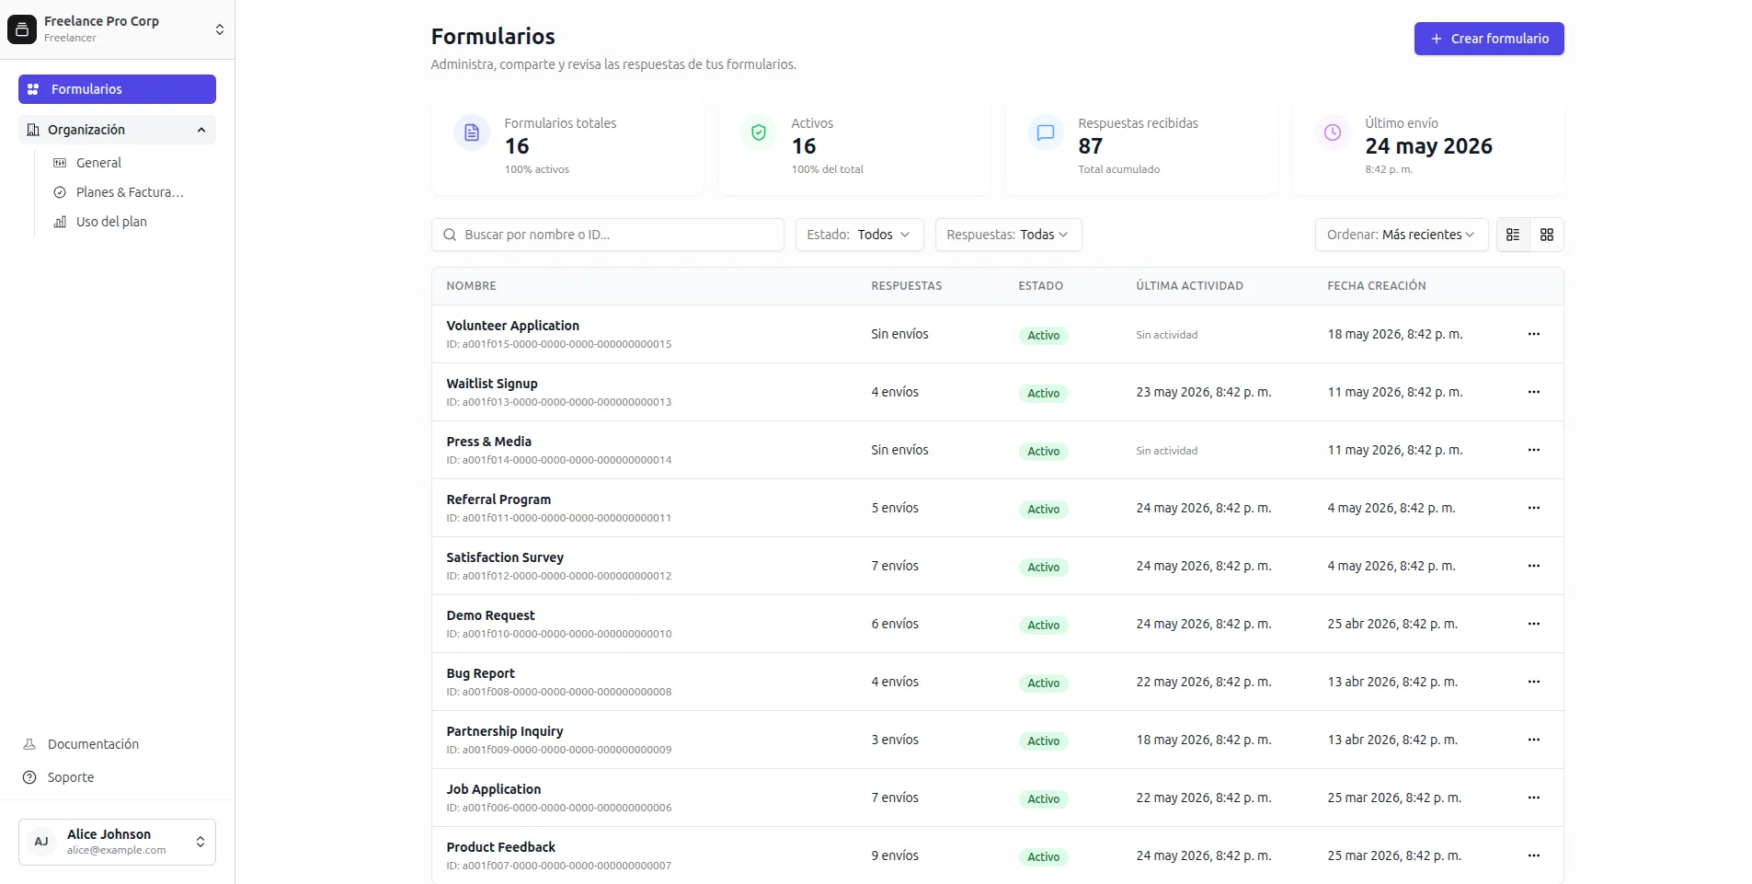Click '6 envíos' in Demo Request row
Image resolution: width=1752 pixels, height=884 pixels.
[894, 624]
